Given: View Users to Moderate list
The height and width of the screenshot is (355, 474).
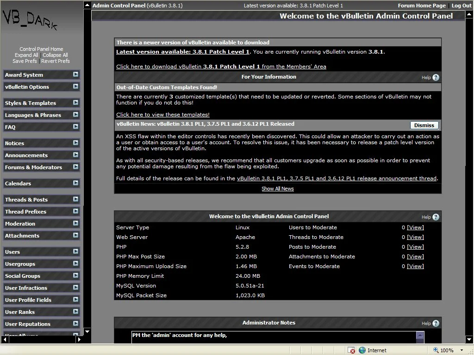Looking at the screenshot, I should click(x=415, y=227).
